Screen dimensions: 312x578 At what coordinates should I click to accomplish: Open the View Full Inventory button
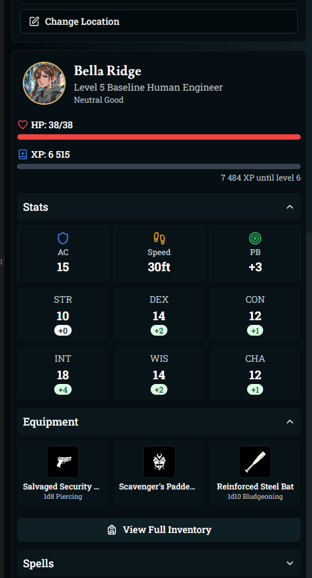click(159, 530)
